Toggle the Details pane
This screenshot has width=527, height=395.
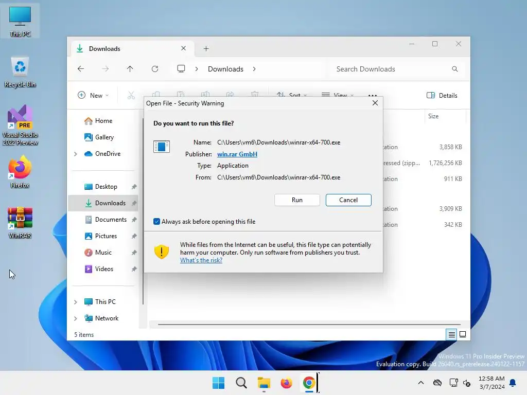442,95
